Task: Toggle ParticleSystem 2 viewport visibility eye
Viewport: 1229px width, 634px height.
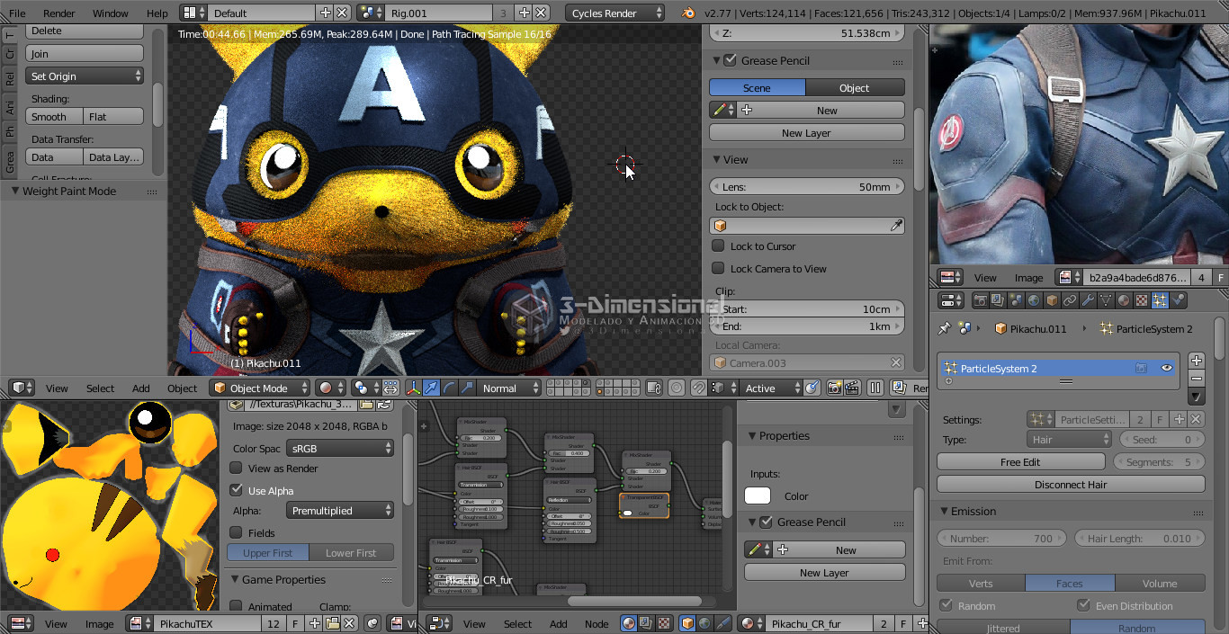Action: point(1167,368)
